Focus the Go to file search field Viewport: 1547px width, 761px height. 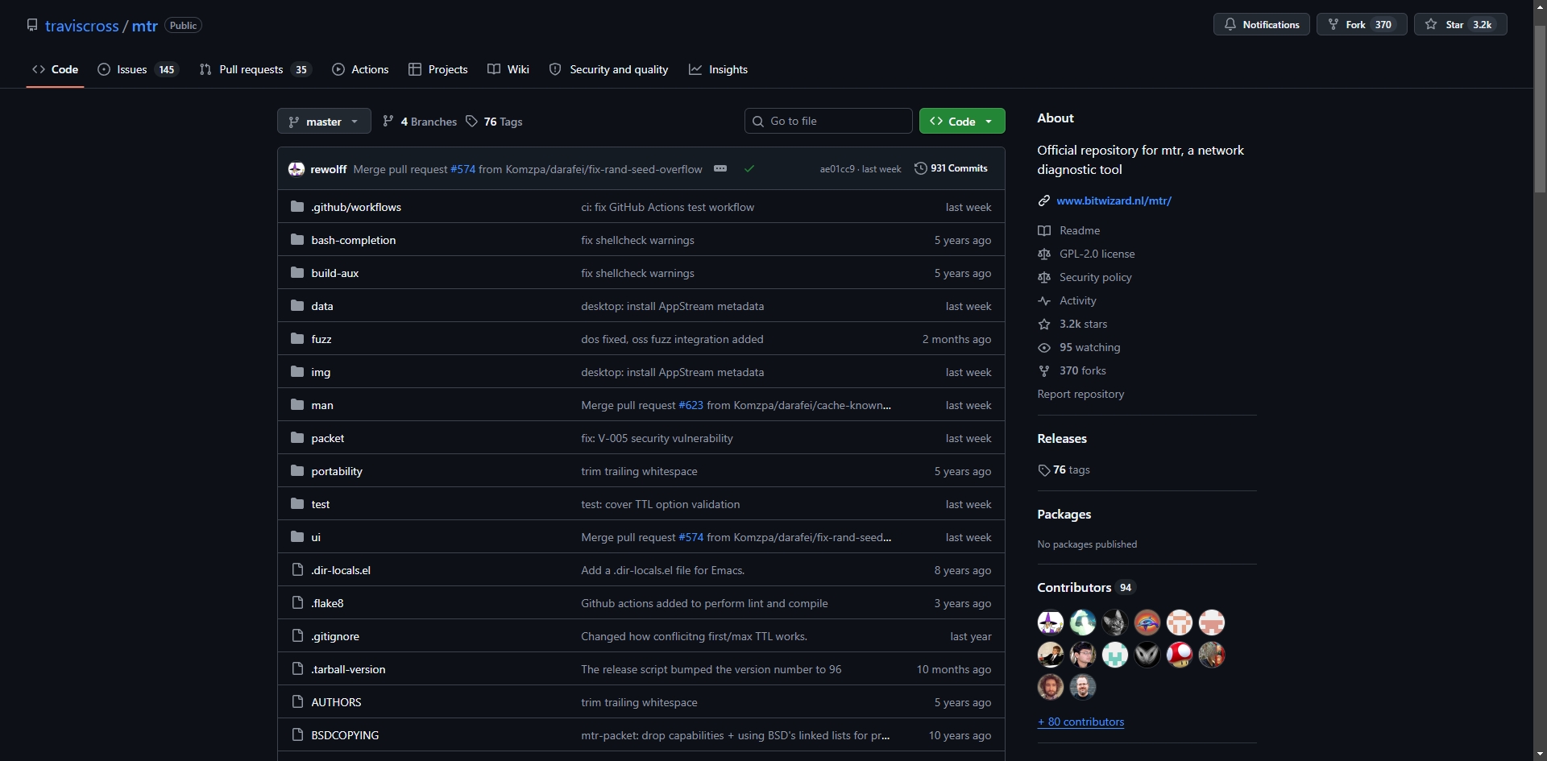tap(828, 121)
